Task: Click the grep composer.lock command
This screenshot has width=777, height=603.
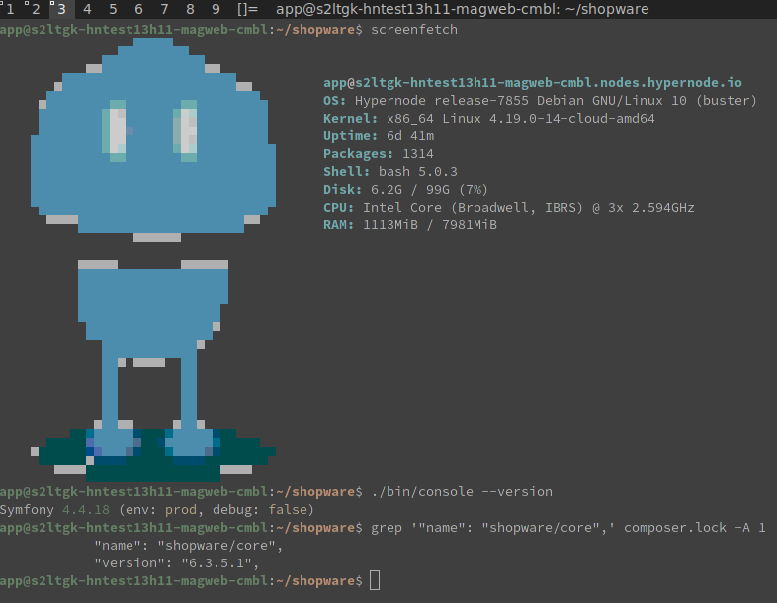Action: pos(568,528)
